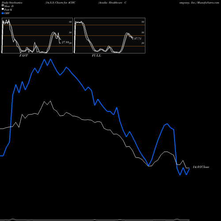Open the FULL stochastic chart panel

point(110,35)
